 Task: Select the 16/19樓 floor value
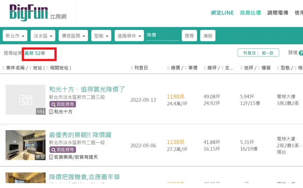pyautogui.click(x=249, y=149)
